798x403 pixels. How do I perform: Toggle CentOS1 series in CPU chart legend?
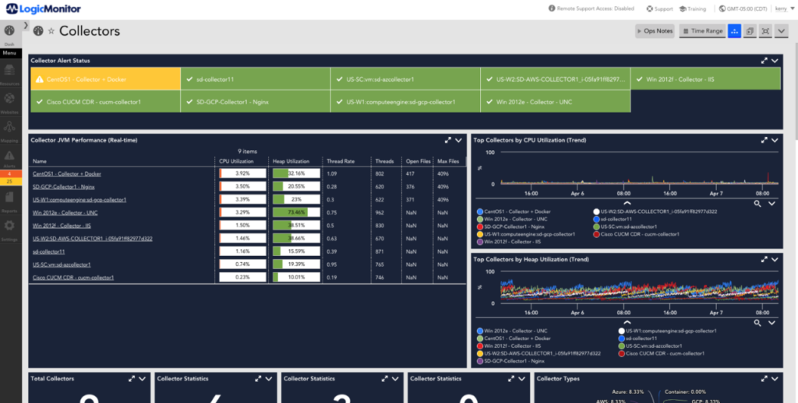pos(514,212)
